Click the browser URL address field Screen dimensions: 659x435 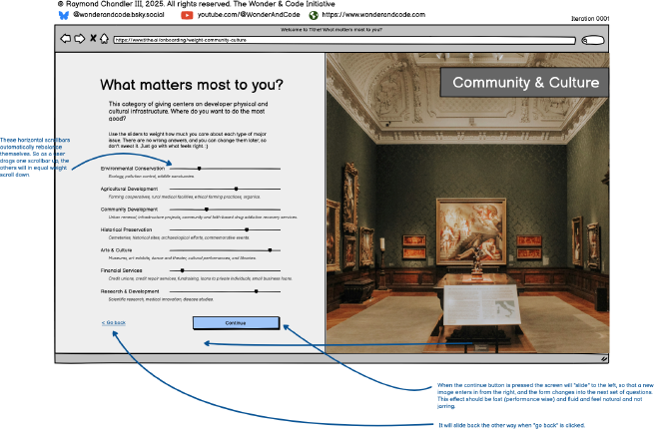344,40
